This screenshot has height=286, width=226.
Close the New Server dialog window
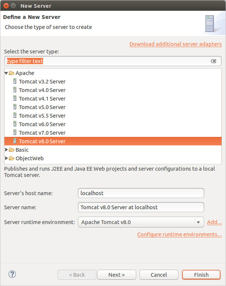click(x=6, y=6)
